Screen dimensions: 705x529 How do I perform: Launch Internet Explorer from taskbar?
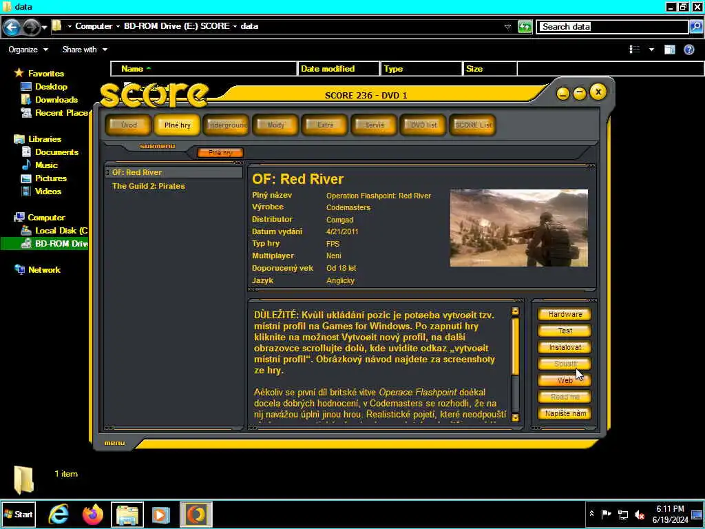[x=59, y=514]
